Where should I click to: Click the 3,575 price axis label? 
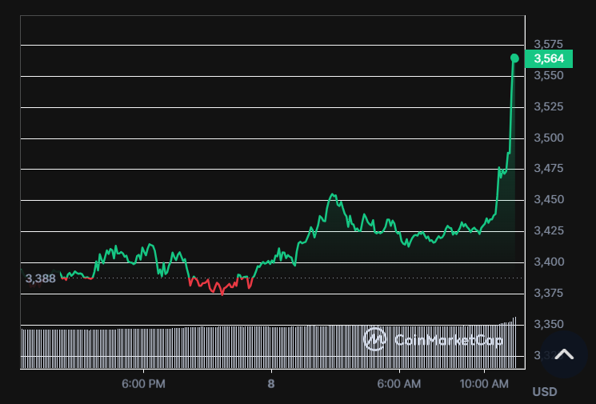549,44
